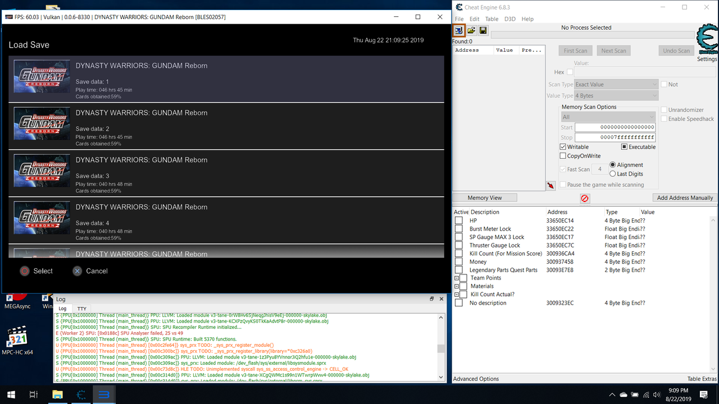
Task: Click the Add Address Manually button
Action: click(684, 197)
